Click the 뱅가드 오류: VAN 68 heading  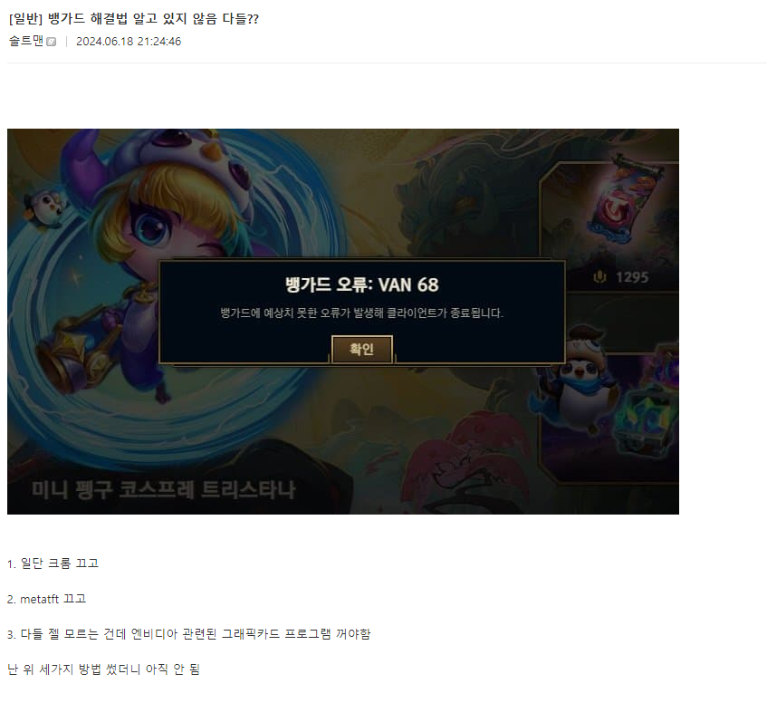[362, 284]
